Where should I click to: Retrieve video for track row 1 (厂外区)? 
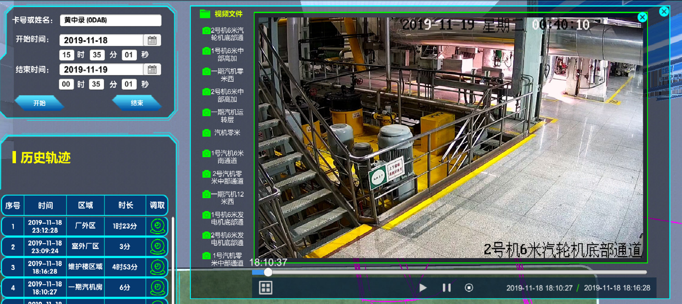coord(157,226)
